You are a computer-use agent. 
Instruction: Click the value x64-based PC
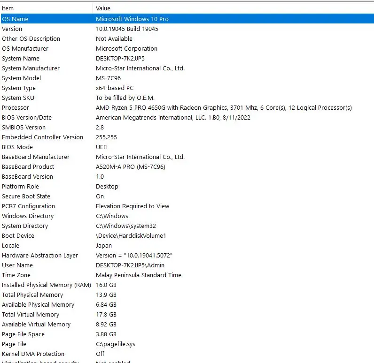pos(115,88)
